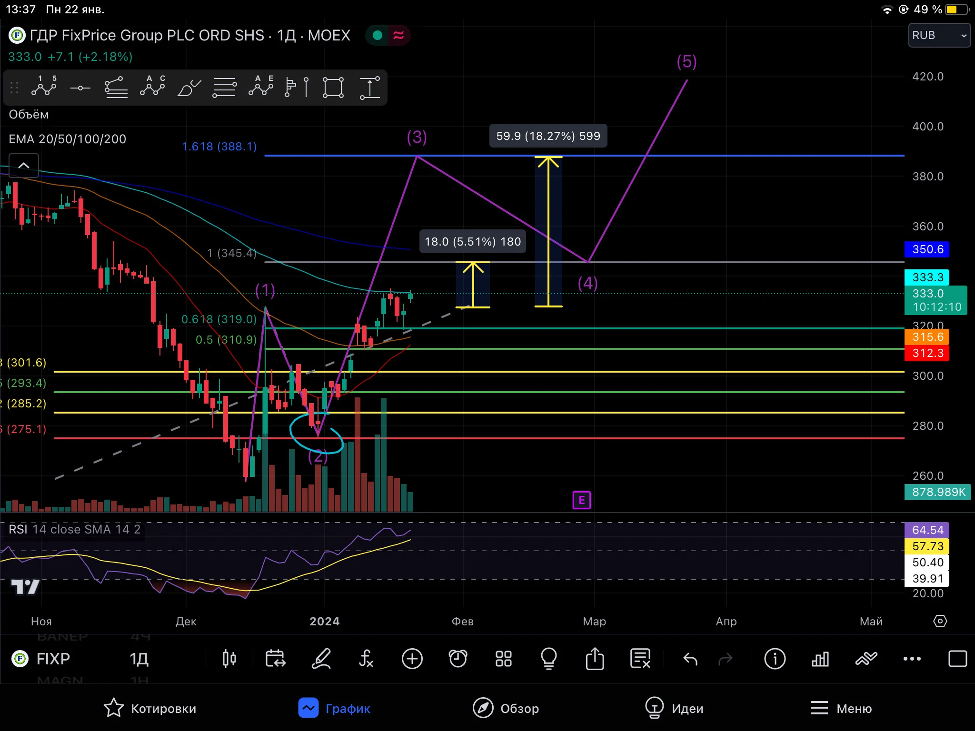The width and height of the screenshot is (975, 731).
Task: Open the drawing pencil tools
Action: pyautogui.click(x=321, y=659)
